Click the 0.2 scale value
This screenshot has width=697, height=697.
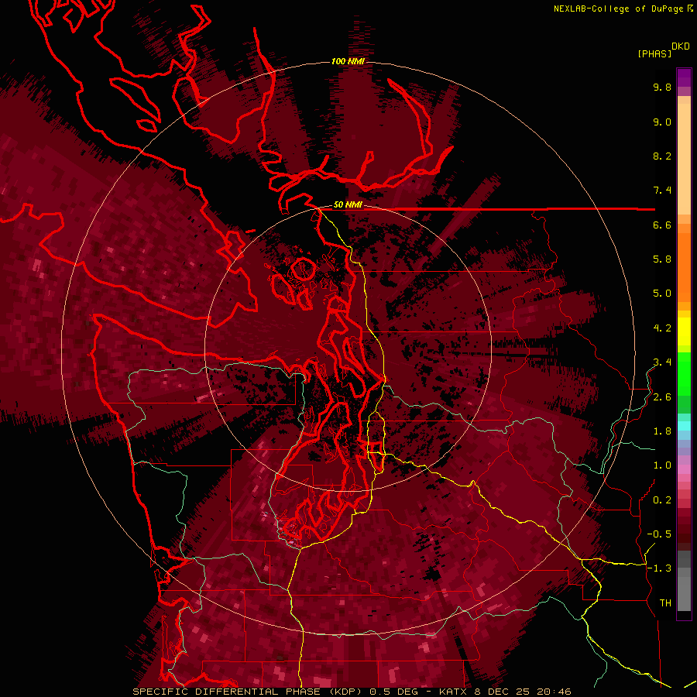(662, 500)
